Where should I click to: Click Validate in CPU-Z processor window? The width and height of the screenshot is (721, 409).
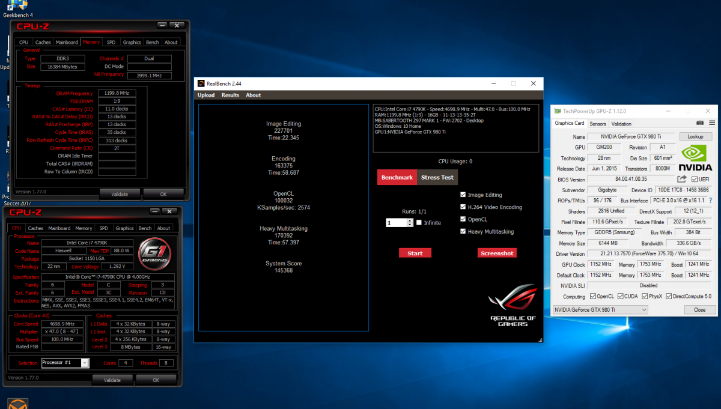tap(112, 380)
